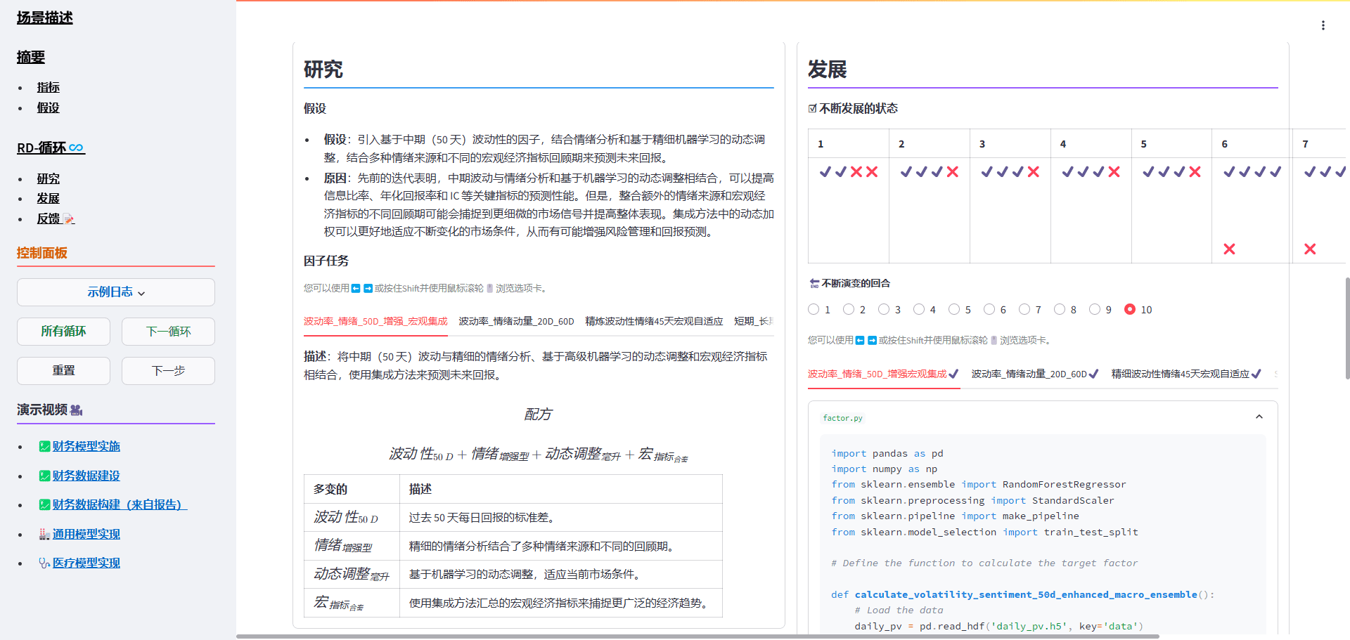Click green chart icon next to 财务数据建设
Screen dimensions: 1350x640
(44, 476)
